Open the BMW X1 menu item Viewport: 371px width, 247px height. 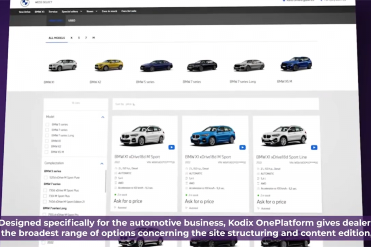(40, 12)
